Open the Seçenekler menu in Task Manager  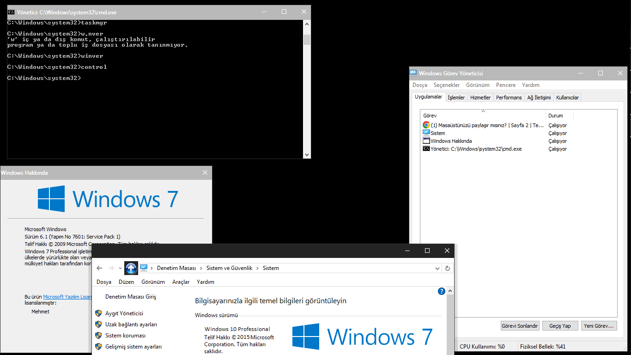447,85
